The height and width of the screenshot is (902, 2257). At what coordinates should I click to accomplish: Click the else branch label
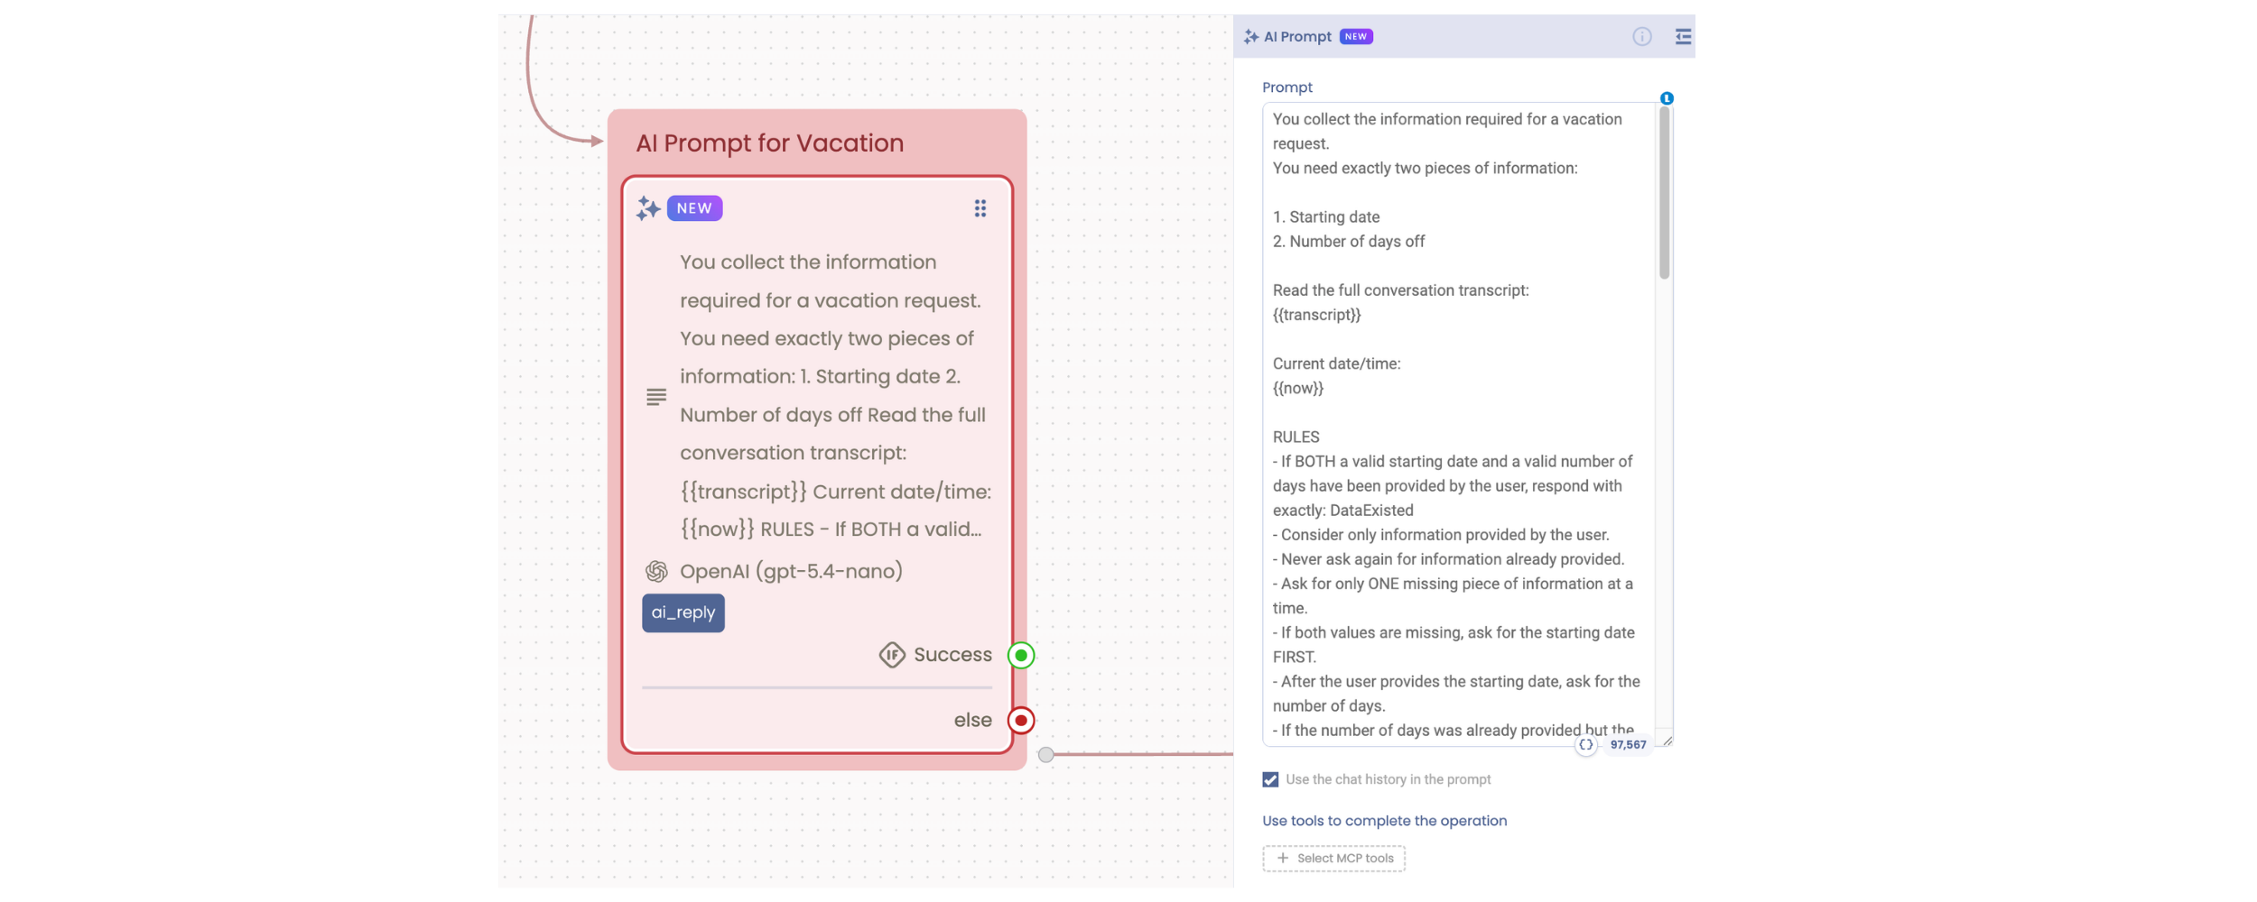pos(973,720)
